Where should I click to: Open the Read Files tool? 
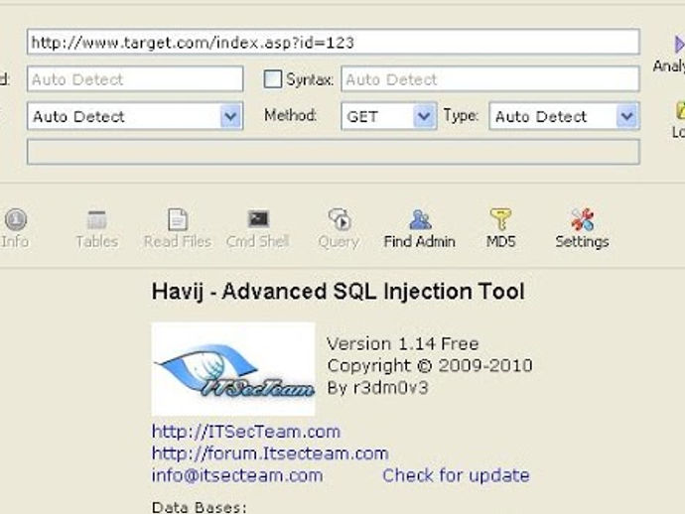(x=178, y=219)
